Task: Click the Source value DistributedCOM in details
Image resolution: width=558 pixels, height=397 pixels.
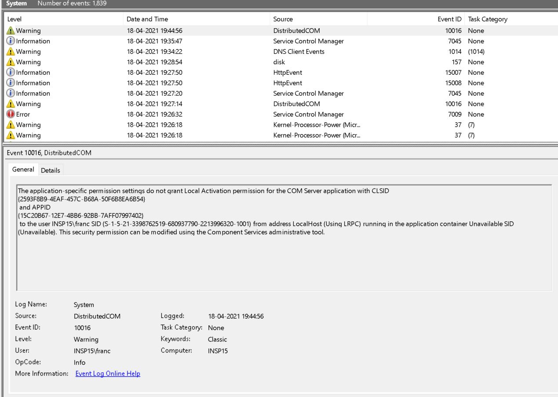Action: click(97, 316)
